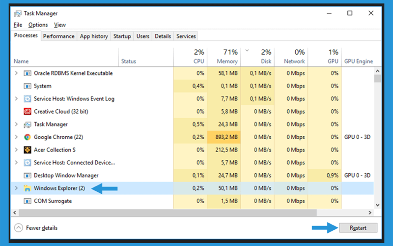Expand Service Host: Connected Device entry

(x=16, y=163)
